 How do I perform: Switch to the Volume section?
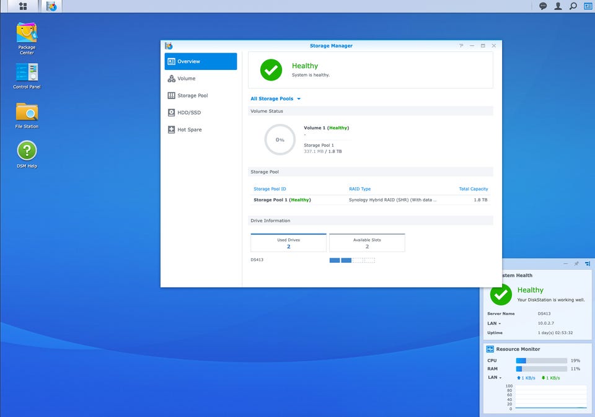pos(201,79)
